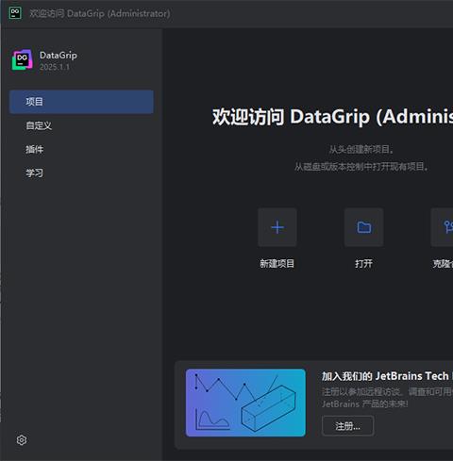The height and width of the screenshot is (461, 453).
Task: Click the 注册... button
Action: click(348, 426)
